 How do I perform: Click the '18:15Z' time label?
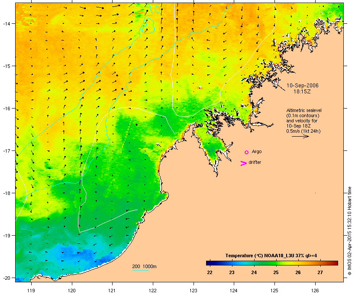302,92
